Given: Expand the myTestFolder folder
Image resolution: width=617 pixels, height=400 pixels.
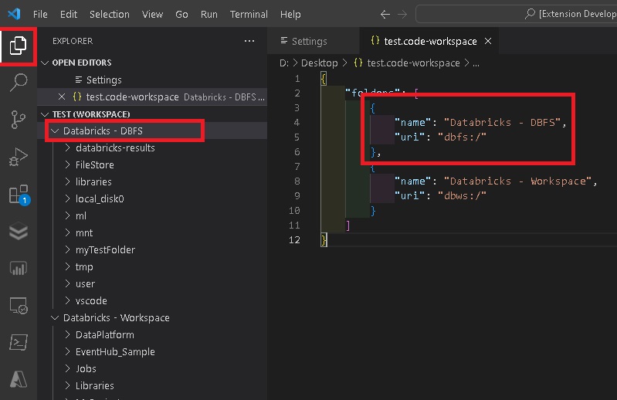Looking at the screenshot, I should click(68, 249).
